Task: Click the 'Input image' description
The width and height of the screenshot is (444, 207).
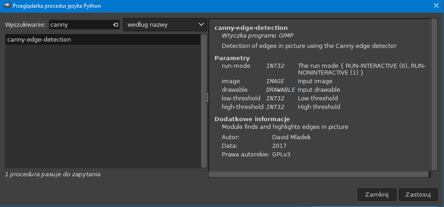Action: [315, 81]
